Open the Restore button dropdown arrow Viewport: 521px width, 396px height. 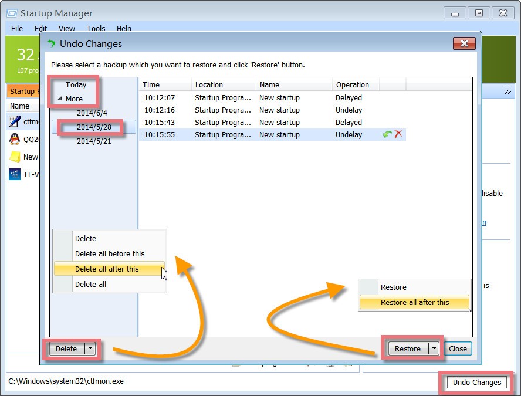point(434,348)
